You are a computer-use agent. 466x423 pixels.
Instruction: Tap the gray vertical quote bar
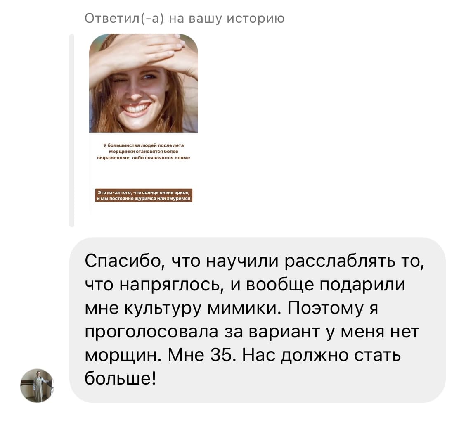(x=72, y=130)
